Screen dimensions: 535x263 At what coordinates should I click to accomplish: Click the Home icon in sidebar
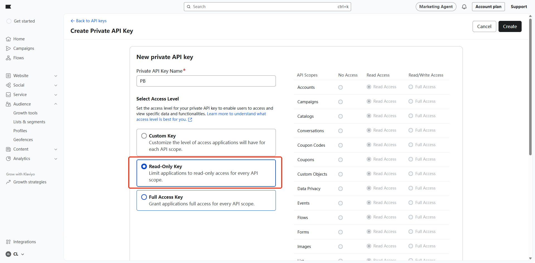pos(8,39)
